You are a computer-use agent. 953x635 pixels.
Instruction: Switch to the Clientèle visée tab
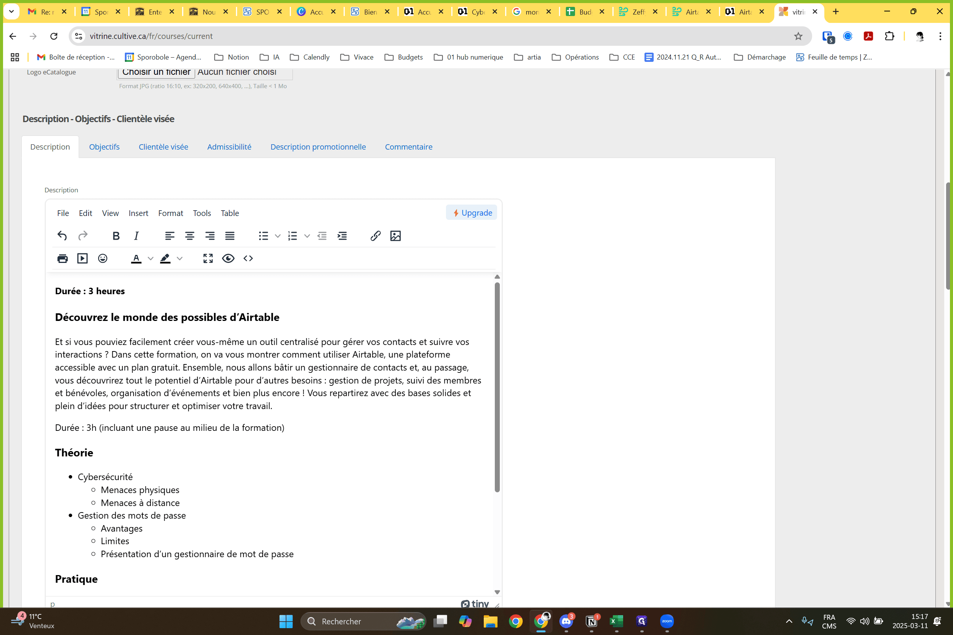[163, 147]
